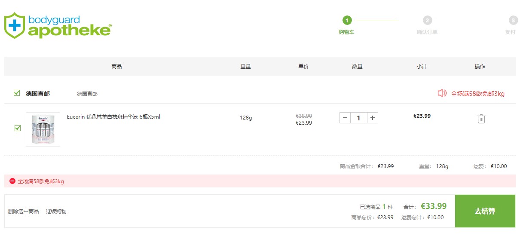Click the red speaker announcement icon

click(442, 93)
